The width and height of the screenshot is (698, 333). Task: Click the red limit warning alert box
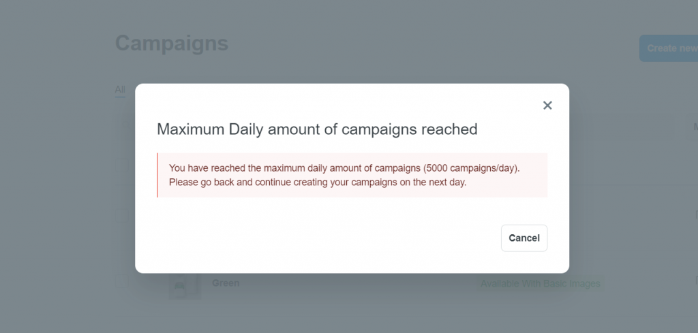click(352, 175)
